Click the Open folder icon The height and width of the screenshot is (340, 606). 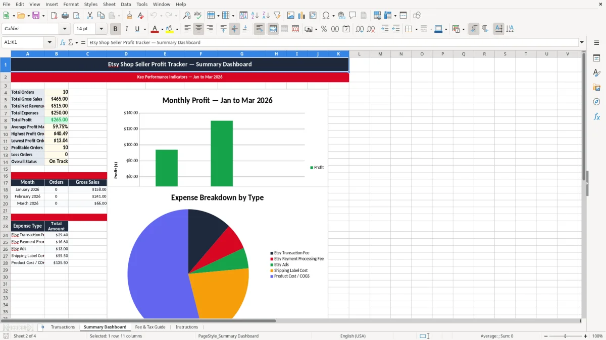click(20, 16)
